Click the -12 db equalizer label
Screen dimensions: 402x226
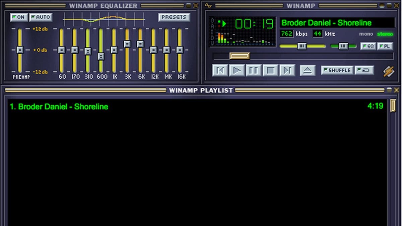tap(40, 72)
